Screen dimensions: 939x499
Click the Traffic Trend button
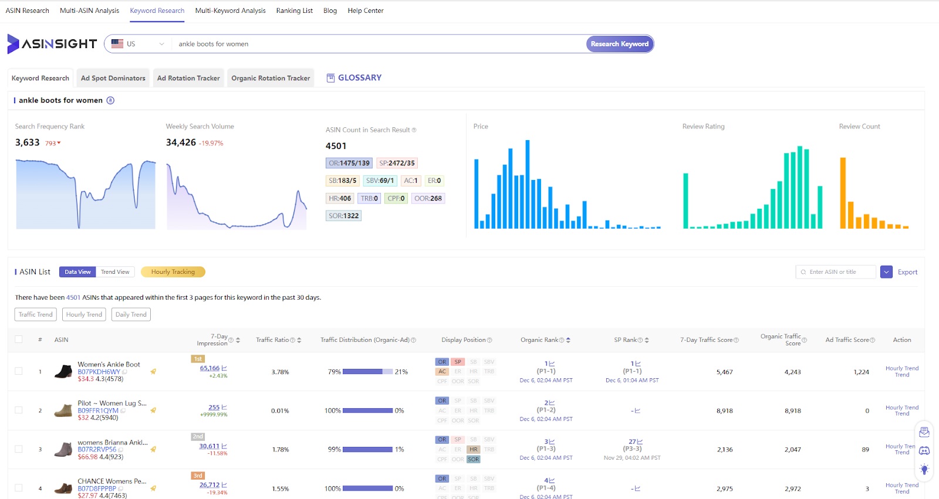pos(36,314)
